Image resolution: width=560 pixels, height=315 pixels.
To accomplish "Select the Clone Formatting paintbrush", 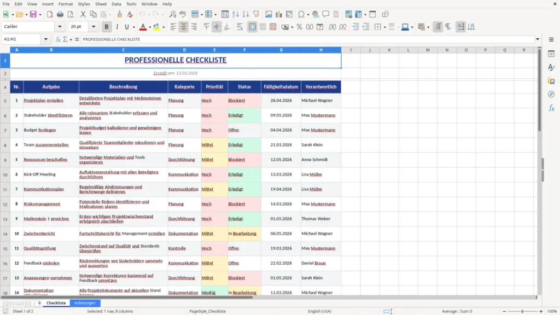I will point(120,14).
